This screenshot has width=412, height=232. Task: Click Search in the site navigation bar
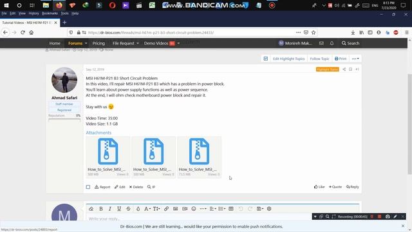pos(350,43)
